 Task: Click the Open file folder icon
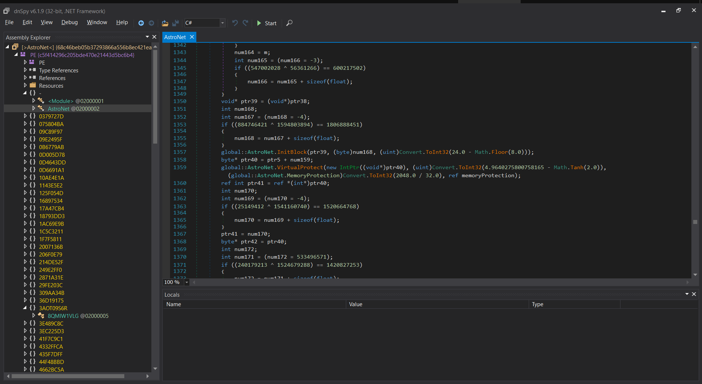pos(165,23)
